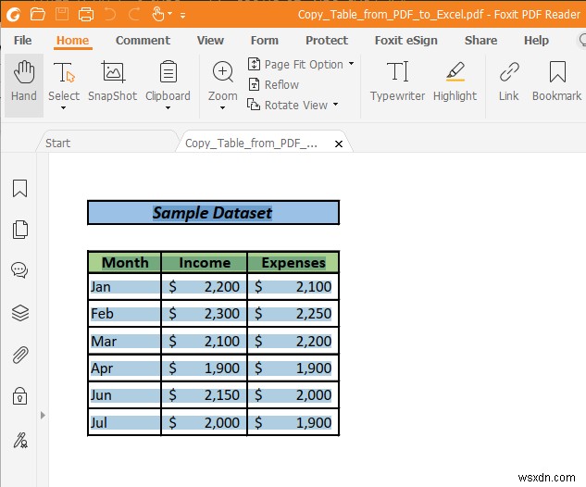This screenshot has width=586, height=487.
Task: Open the File menu
Action: click(x=23, y=41)
